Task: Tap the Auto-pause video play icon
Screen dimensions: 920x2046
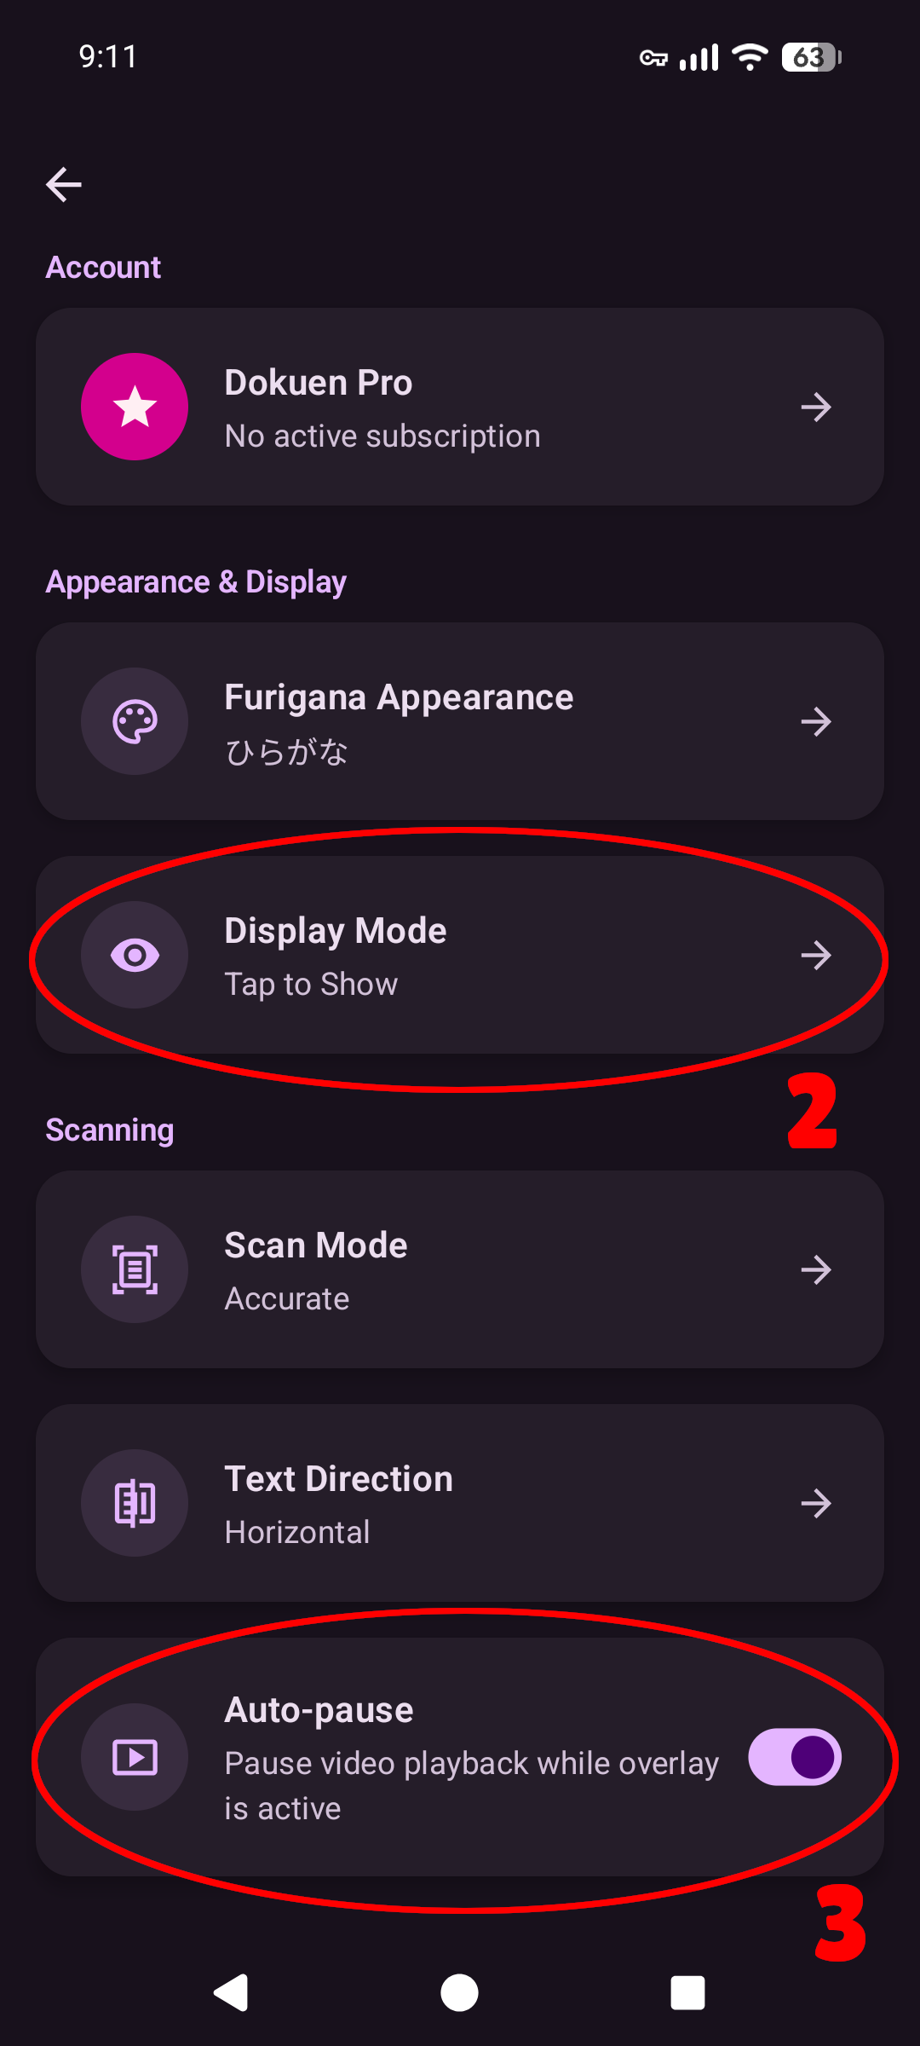Action: pyautogui.click(x=135, y=1757)
